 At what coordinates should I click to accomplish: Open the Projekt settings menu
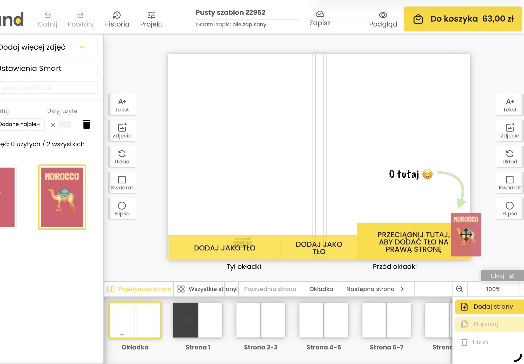(x=151, y=19)
